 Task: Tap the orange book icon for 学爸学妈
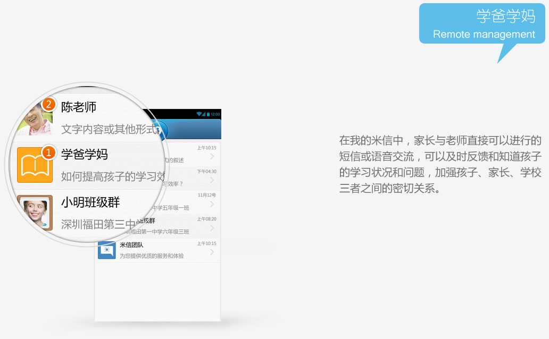point(35,165)
